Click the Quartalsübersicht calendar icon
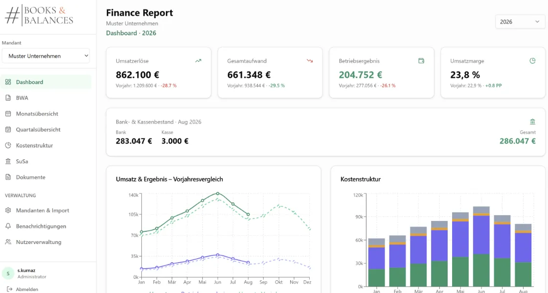This screenshot has width=548, height=293. (8, 129)
